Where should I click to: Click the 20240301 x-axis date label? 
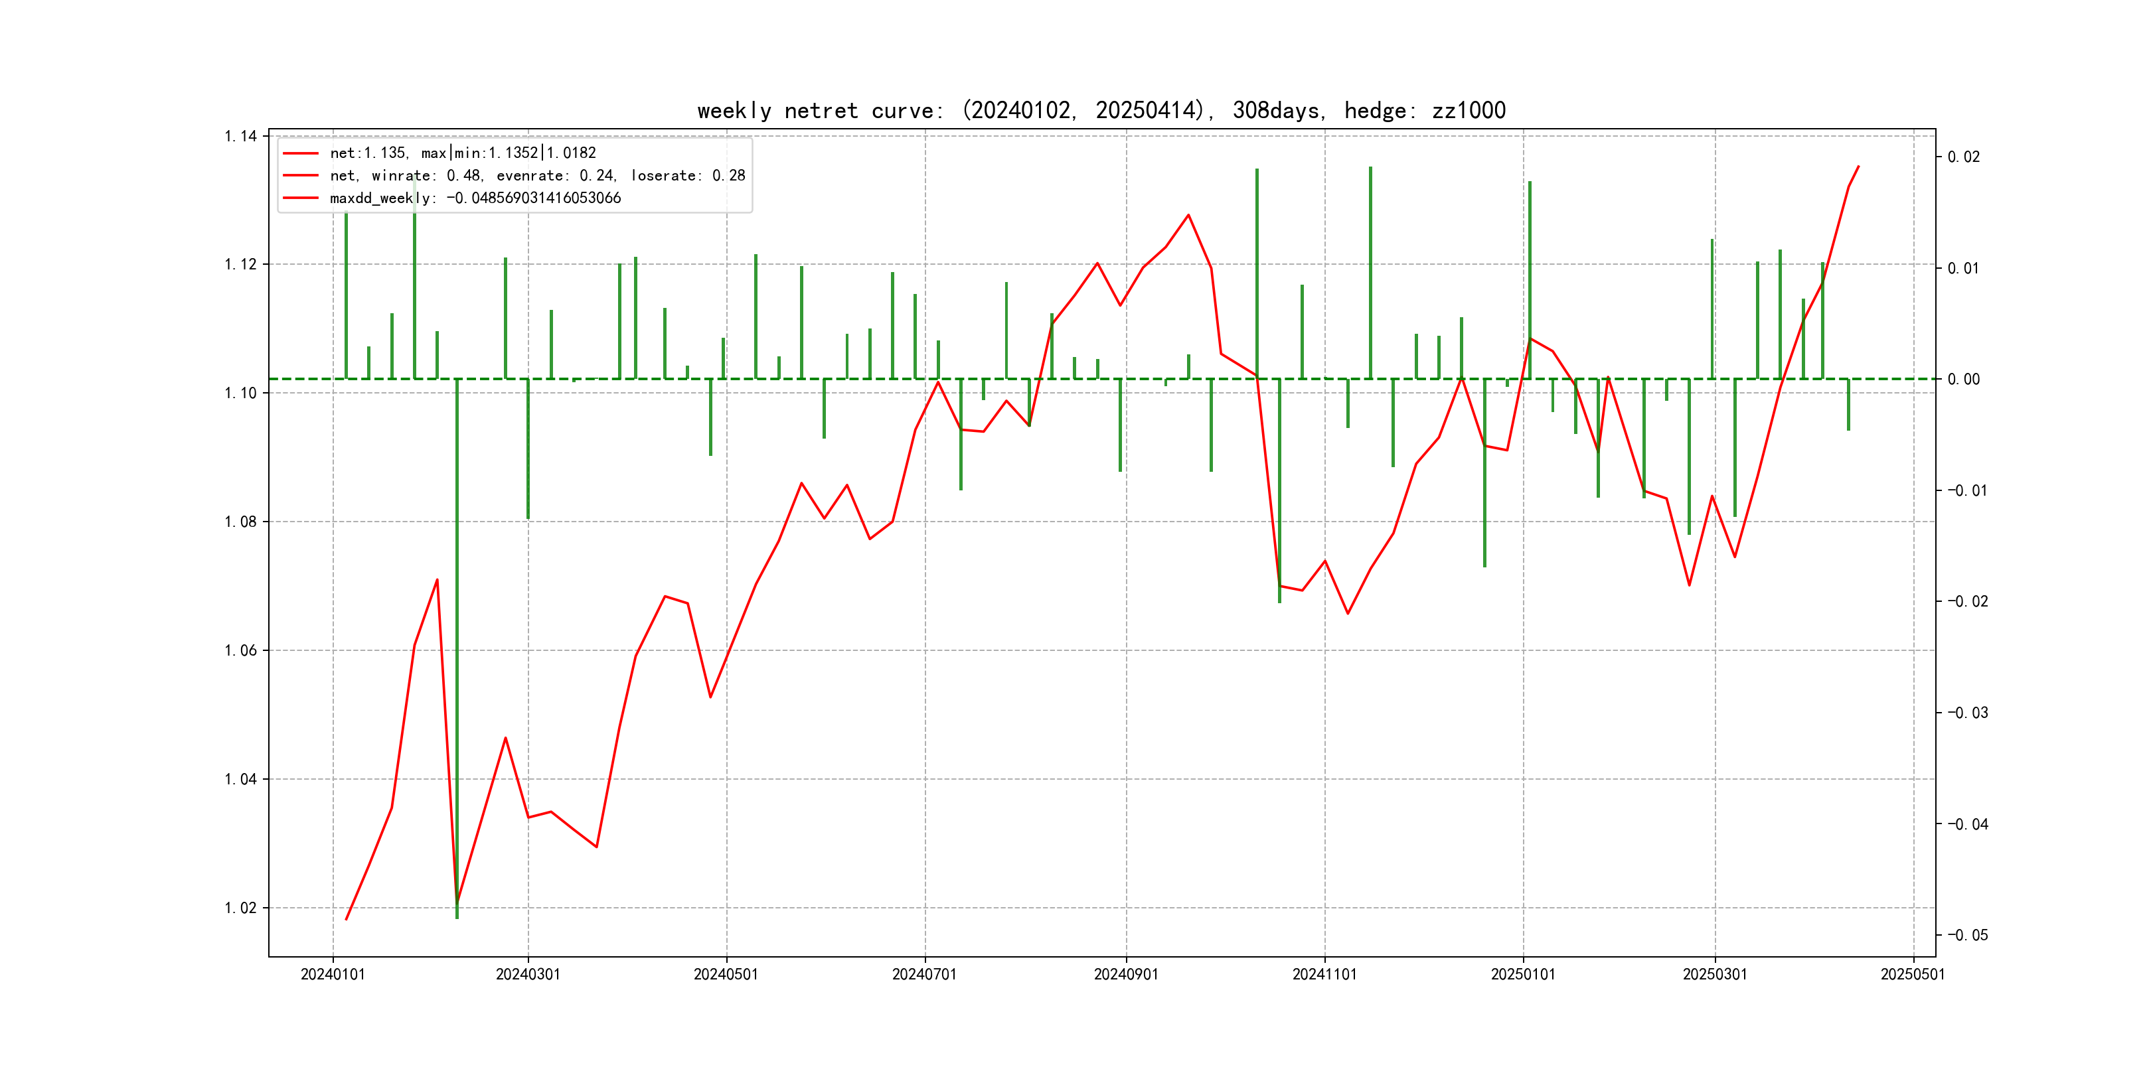(528, 974)
